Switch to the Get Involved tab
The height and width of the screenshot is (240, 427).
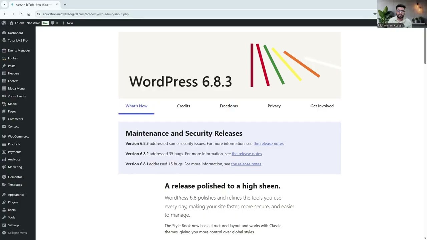[x=322, y=106]
